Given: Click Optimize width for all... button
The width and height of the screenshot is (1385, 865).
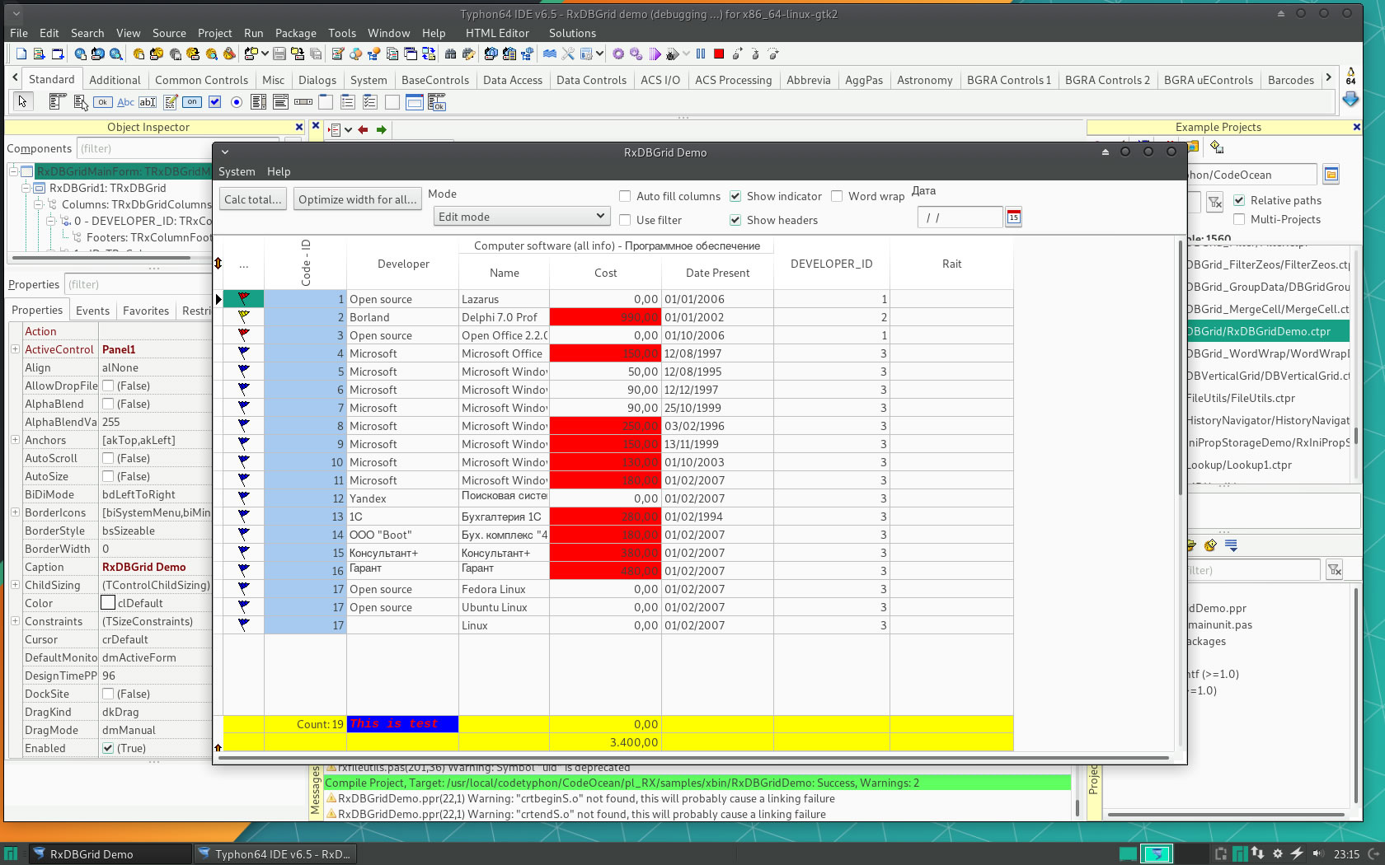Looking at the screenshot, I should (358, 199).
